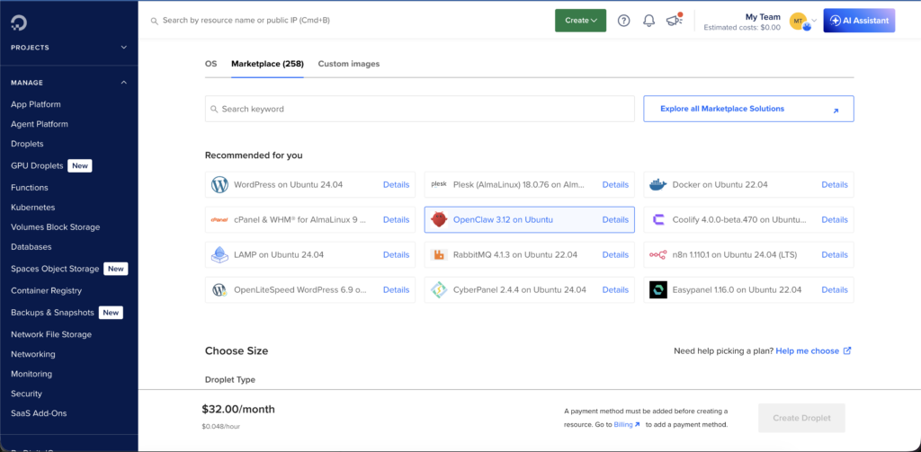Click the OpenLiteSpeed WordPress icon
The image size is (921, 452).
(x=219, y=290)
